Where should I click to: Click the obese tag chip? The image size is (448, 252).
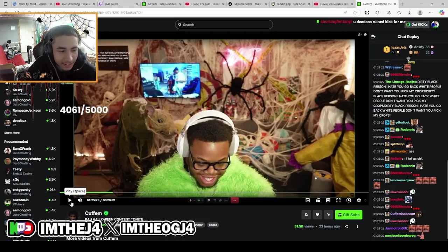point(213,225)
